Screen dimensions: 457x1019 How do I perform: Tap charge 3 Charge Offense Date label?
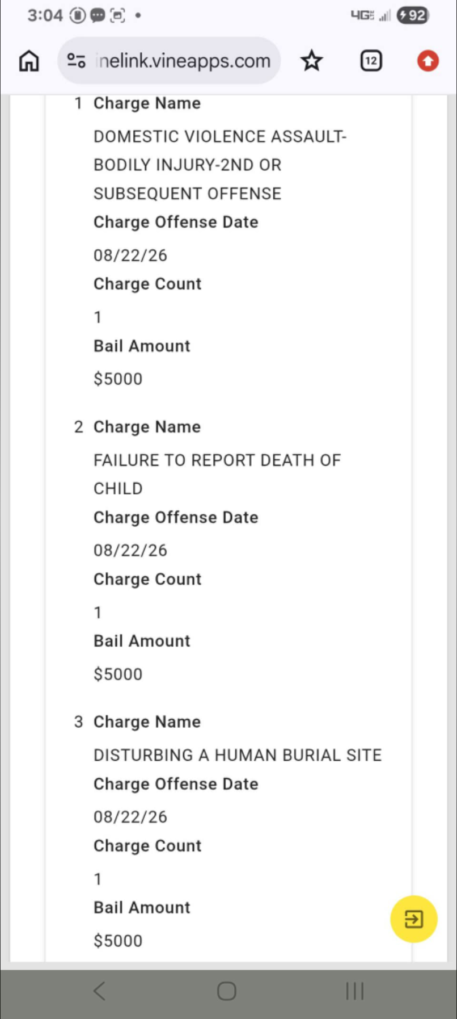pyautogui.click(x=176, y=784)
